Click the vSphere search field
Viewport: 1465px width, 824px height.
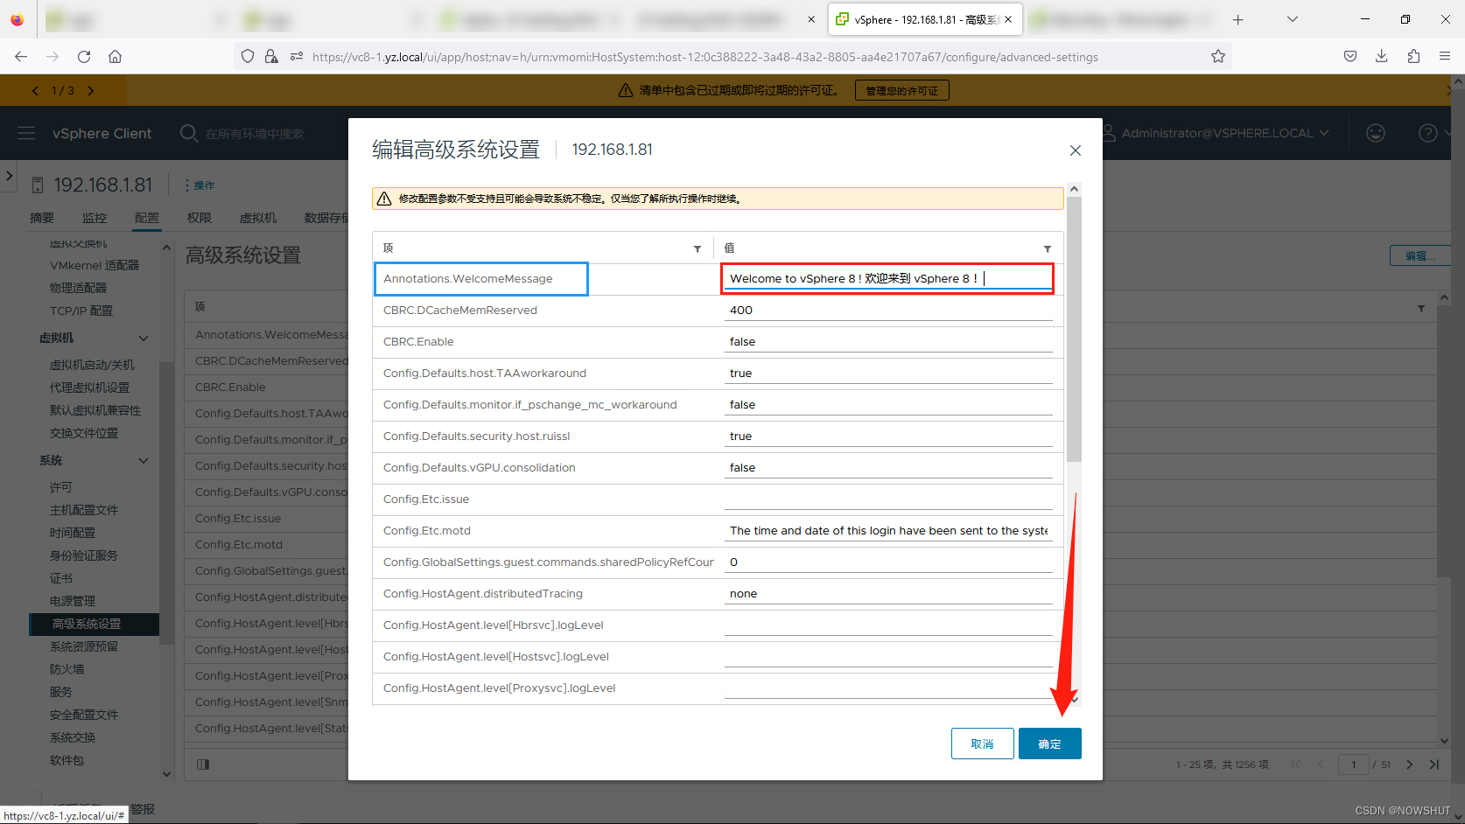(255, 134)
